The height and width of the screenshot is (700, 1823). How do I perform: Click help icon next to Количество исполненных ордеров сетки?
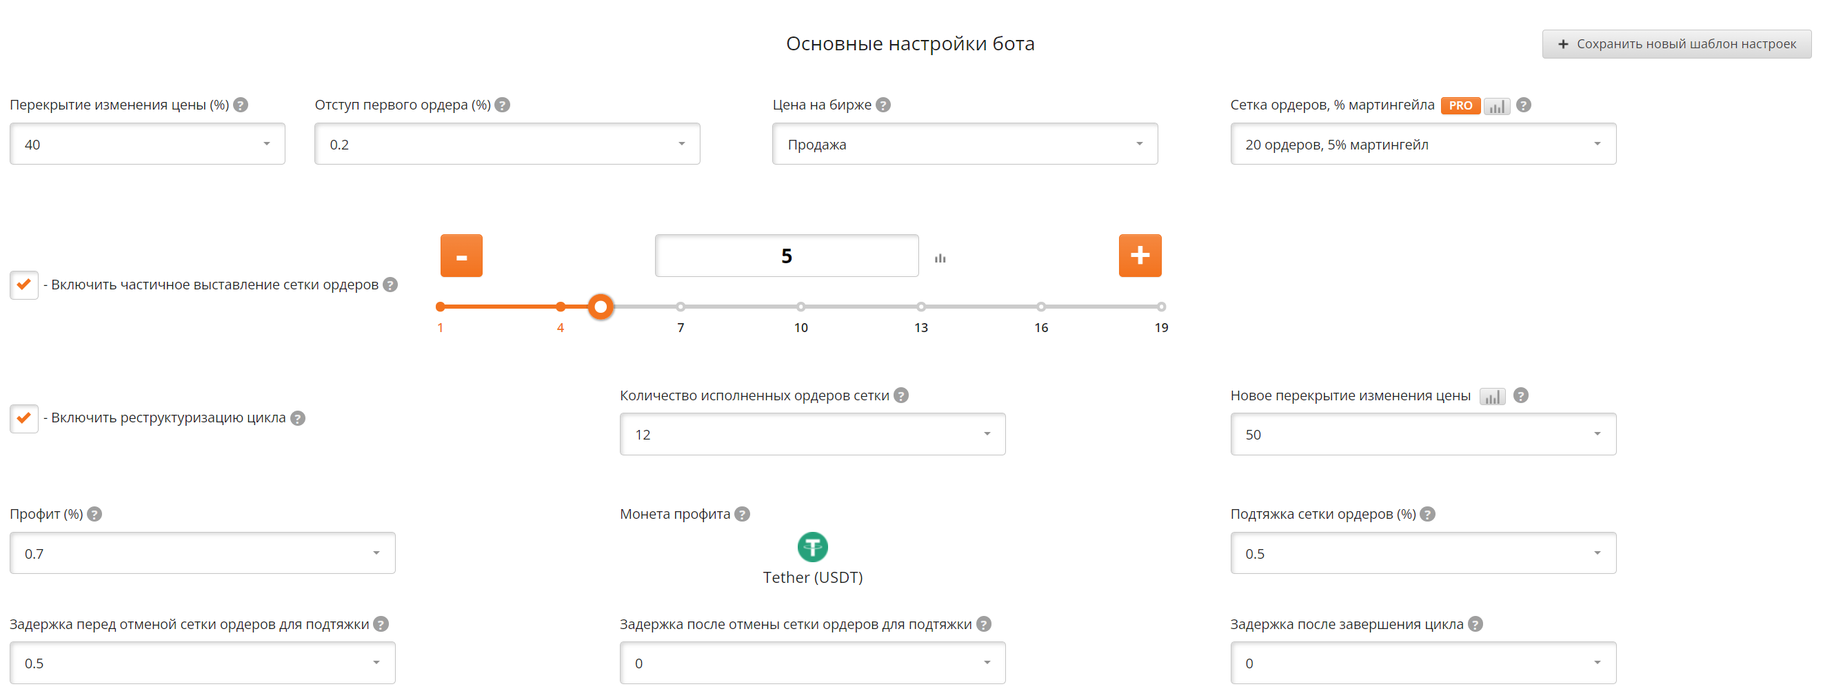901,395
